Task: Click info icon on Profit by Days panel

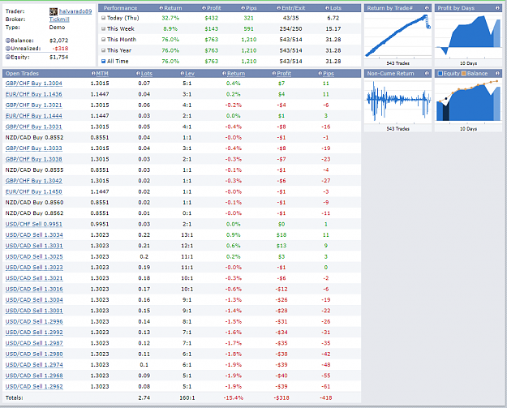Action: [497, 8]
